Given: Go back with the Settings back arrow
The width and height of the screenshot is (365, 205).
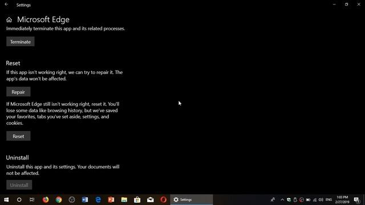Looking at the screenshot, I should pyautogui.click(x=6, y=5).
